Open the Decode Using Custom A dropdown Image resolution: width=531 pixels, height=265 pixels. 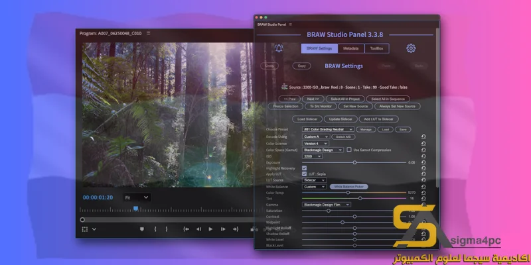pyautogui.click(x=316, y=137)
